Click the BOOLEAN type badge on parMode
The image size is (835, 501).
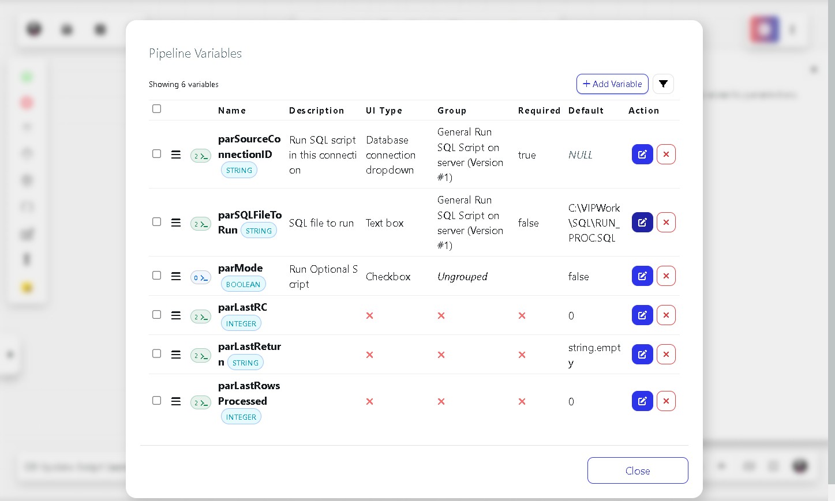click(x=244, y=284)
